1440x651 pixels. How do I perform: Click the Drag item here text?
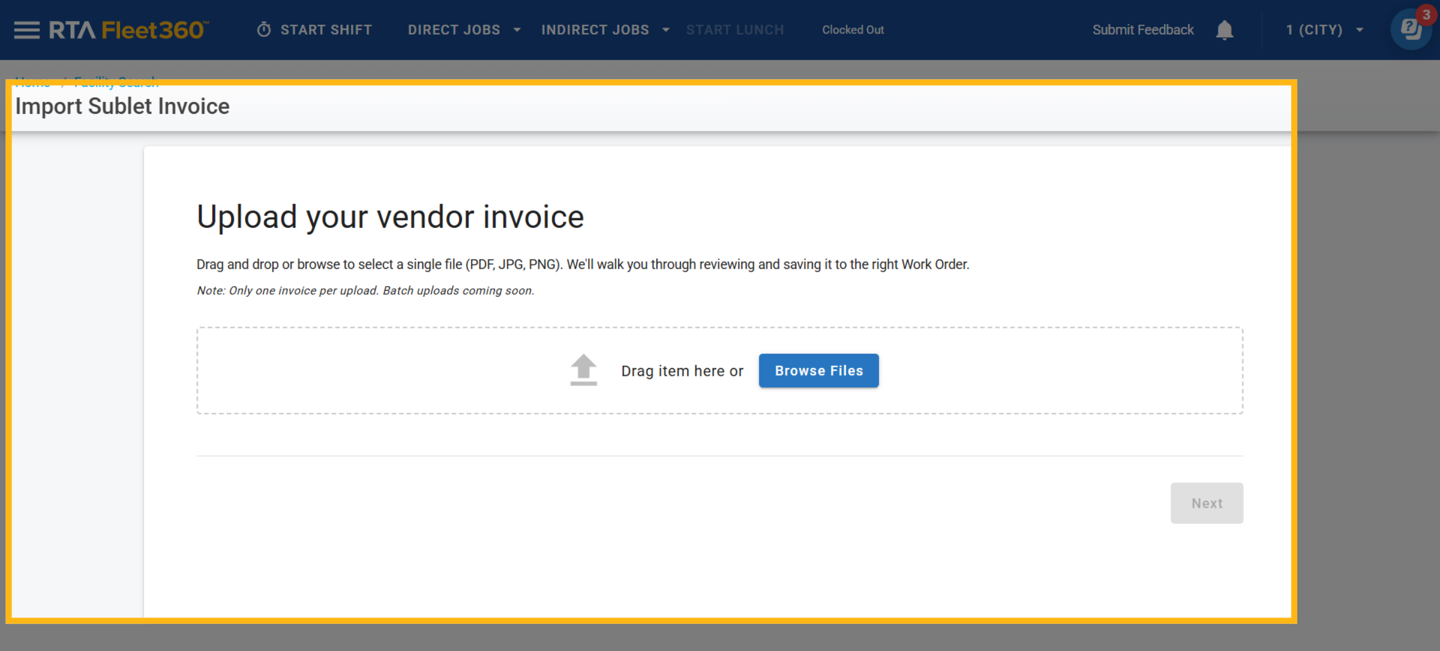click(682, 371)
